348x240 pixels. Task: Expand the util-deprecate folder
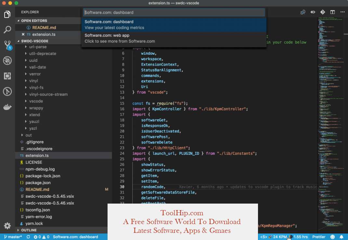26,54
